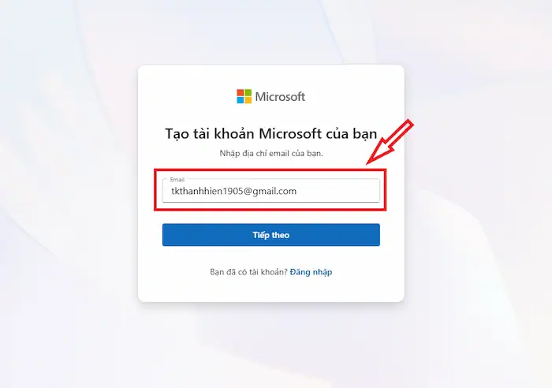This screenshot has height=388, width=552.
Task: Click the yellow square in Microsoft logo
Action: [x=248, y=100]
